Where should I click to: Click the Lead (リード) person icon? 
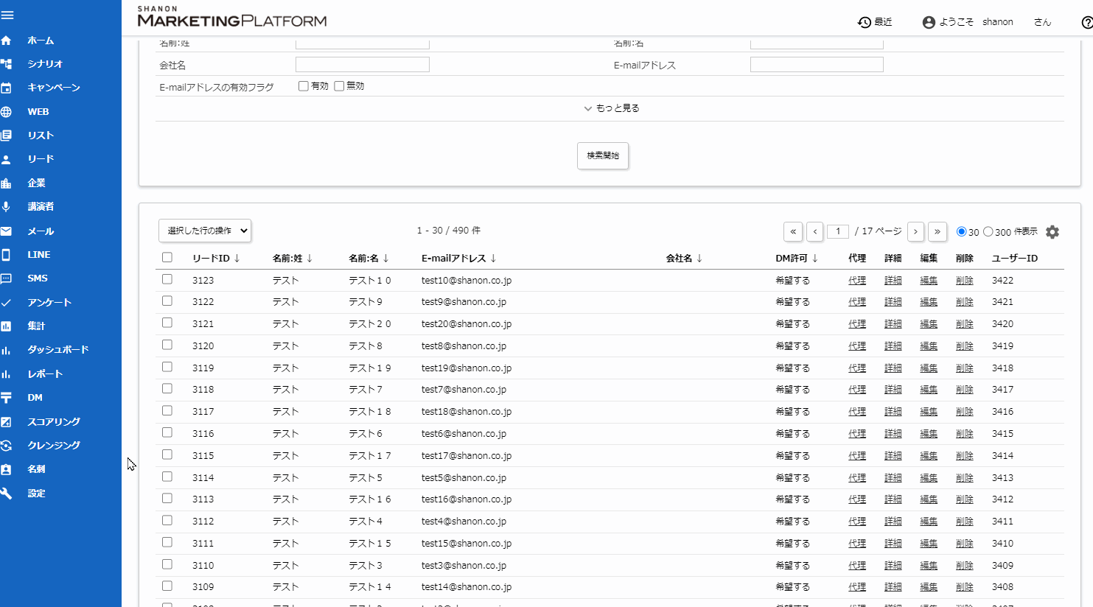tap(6, 159)
